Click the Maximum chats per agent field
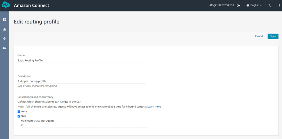This screenshot has height=139, width=282. click(x=84, y=125)
